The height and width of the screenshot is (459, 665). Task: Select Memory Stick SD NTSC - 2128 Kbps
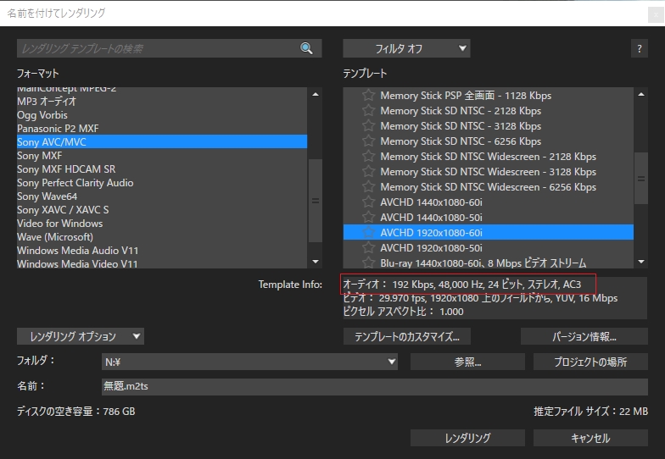489,110
